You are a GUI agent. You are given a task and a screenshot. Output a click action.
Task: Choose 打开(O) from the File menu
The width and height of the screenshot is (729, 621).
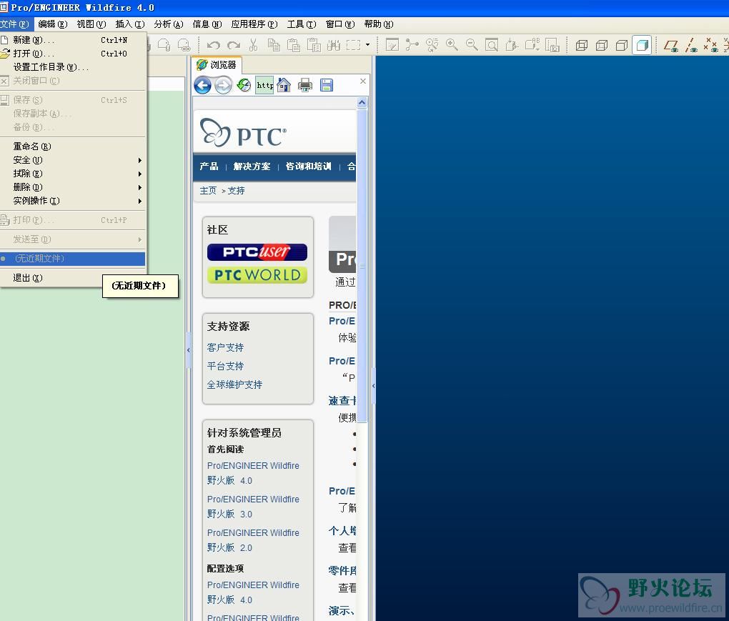pos(73,54)
